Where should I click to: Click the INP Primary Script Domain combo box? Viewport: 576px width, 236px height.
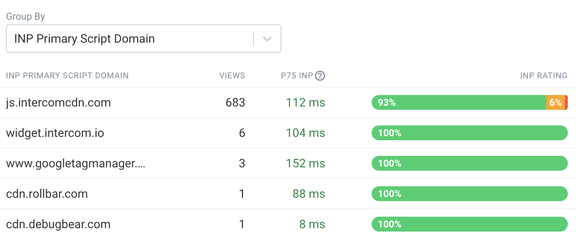(x=130, y=39)
